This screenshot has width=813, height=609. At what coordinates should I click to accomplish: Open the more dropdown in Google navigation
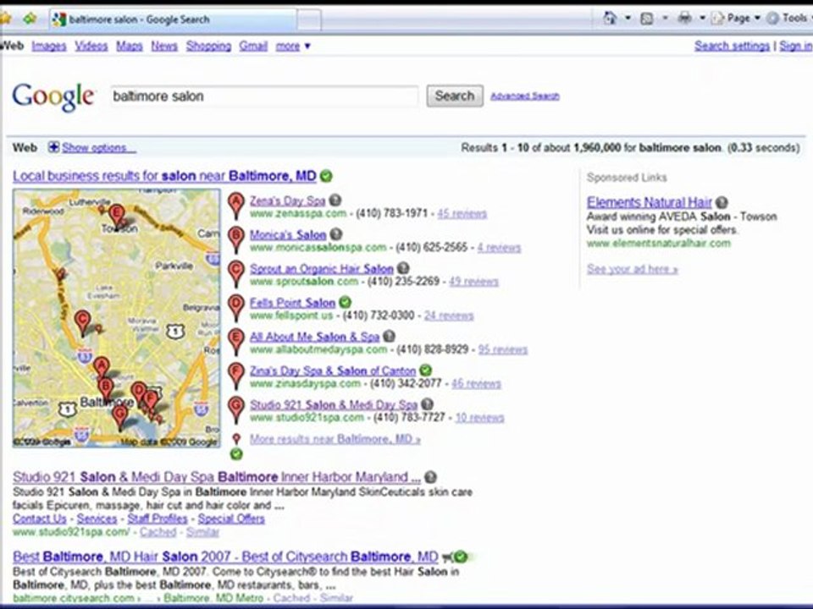tap(293, 46)
